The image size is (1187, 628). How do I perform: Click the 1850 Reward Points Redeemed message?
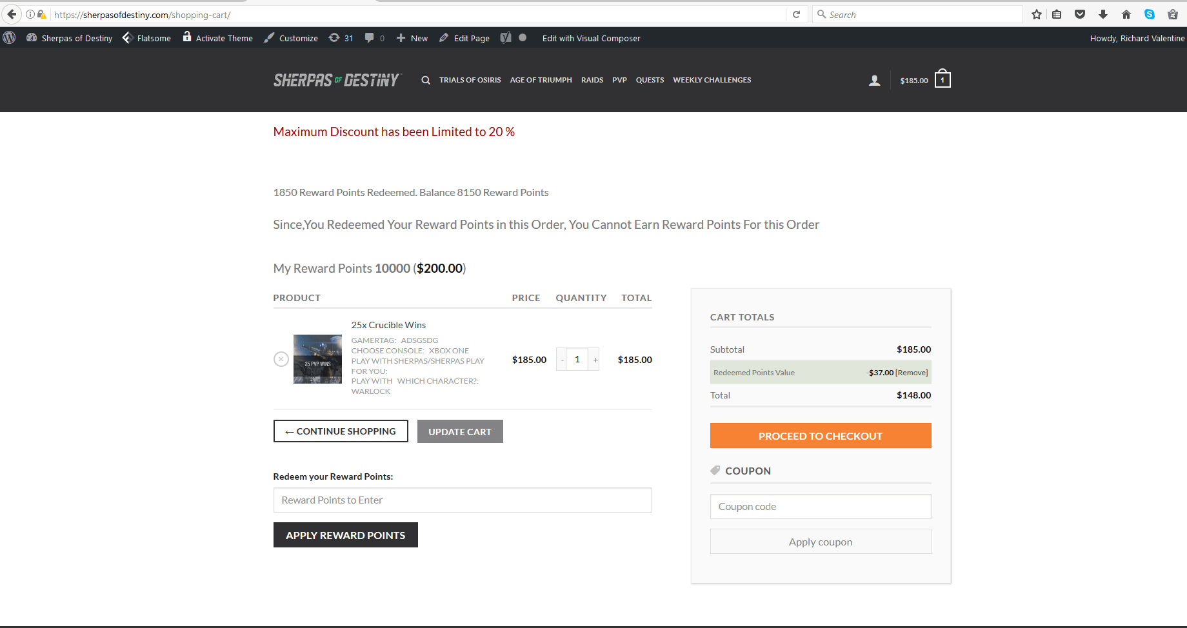tap(411, 192)
